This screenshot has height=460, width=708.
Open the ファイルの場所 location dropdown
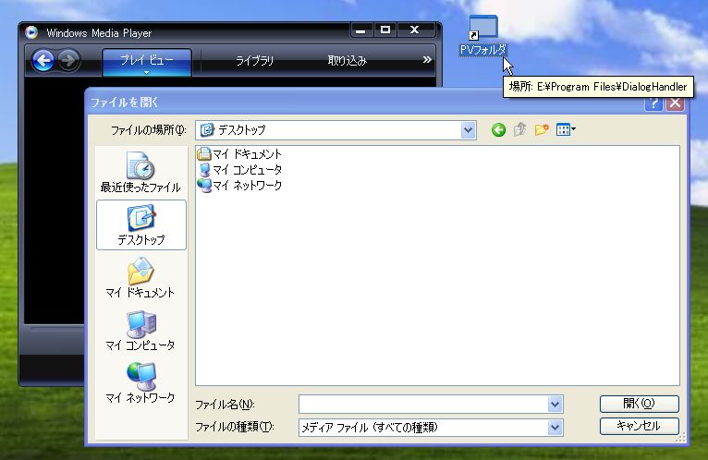click(x=469, y=130)
